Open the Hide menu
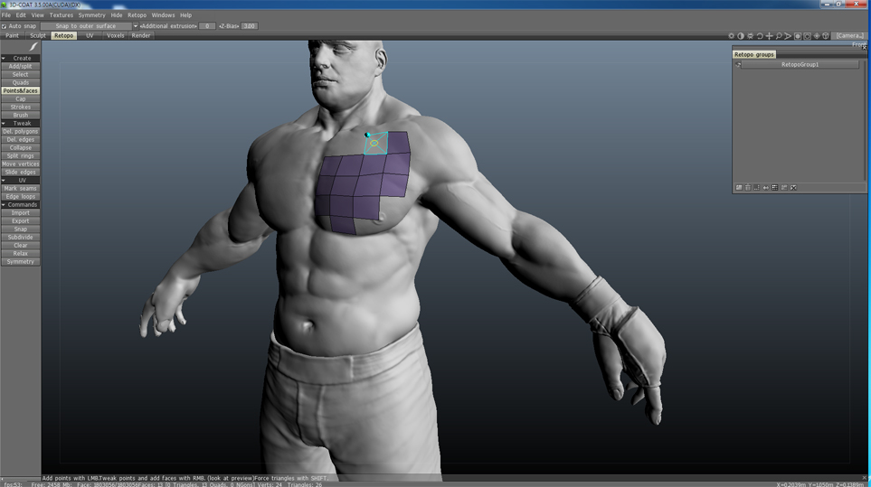This screenshot has width=871, height=487. (117, 15)
